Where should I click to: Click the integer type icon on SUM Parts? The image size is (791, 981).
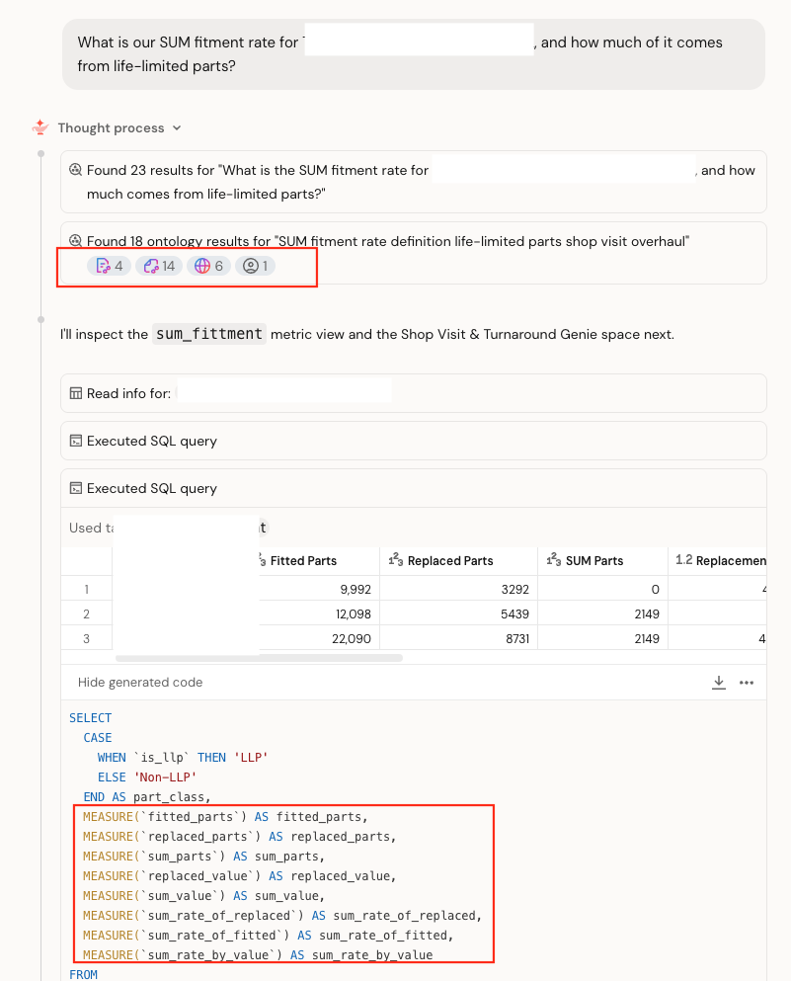click(x=553, y=560)
